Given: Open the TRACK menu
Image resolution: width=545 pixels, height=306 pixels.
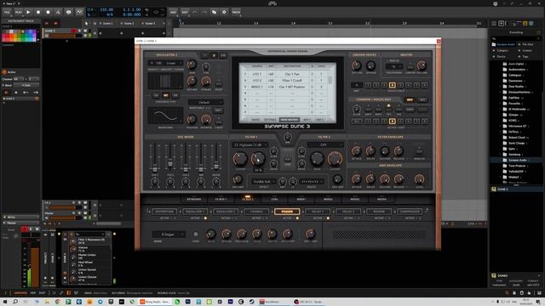Looking at the screenshot, I should 236,12.
